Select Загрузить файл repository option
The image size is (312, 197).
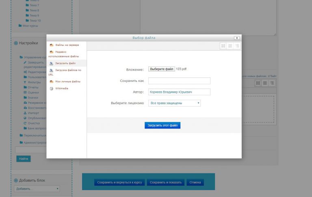pos(65,63)
